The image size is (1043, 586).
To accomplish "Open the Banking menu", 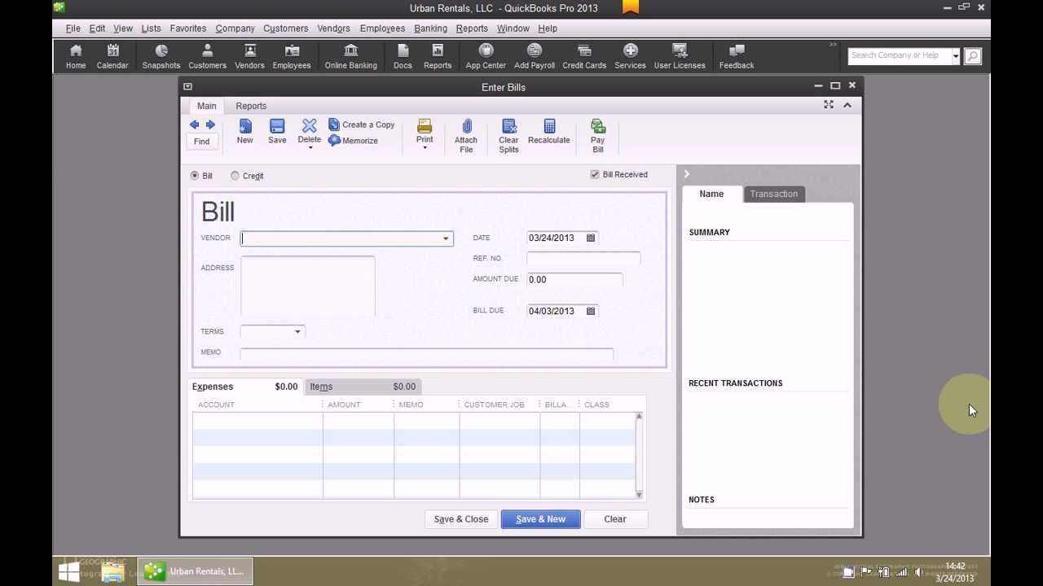I will 430,28.
